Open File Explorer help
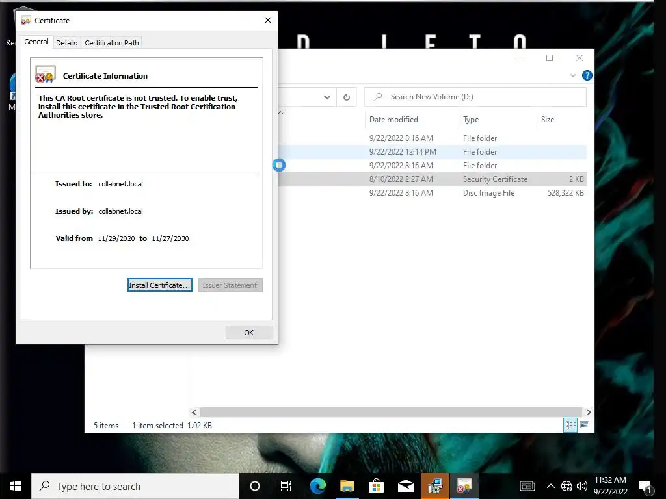 pos(587,75)
